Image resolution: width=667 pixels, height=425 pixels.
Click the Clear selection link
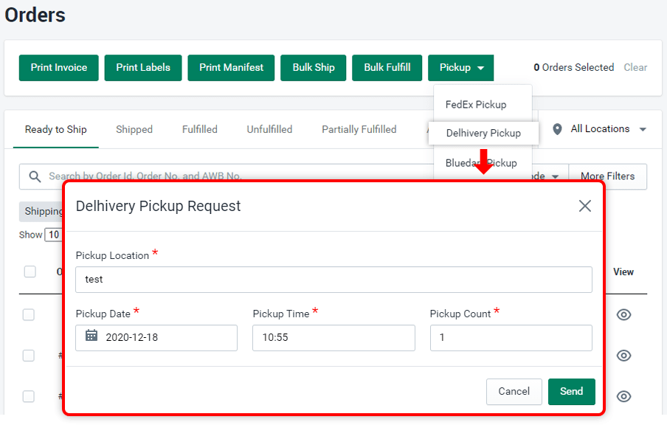(x=635, y=67)
